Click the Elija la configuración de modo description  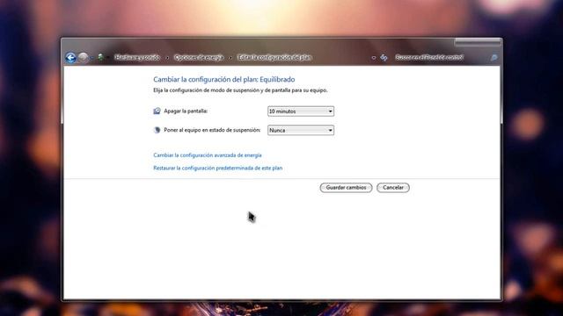point(240,90)
